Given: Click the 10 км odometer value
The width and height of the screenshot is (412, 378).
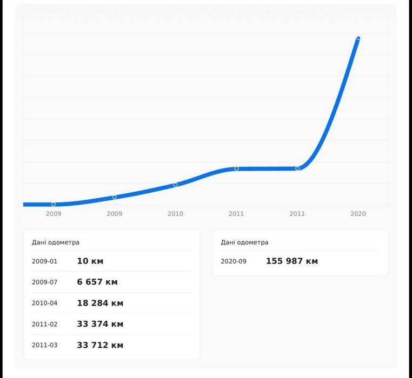Looking at the screenshot, I should (x=90, y=261).
